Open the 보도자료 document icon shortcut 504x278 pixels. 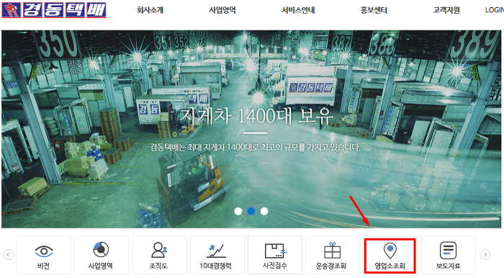(449, 255)
